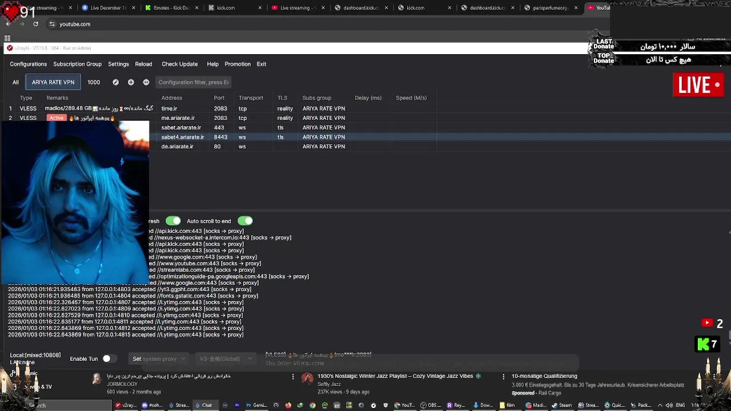Click the subscription more options icon
The height and width of the screenshot is (411, 731).
pyautogui.click(x=146, y=82)
